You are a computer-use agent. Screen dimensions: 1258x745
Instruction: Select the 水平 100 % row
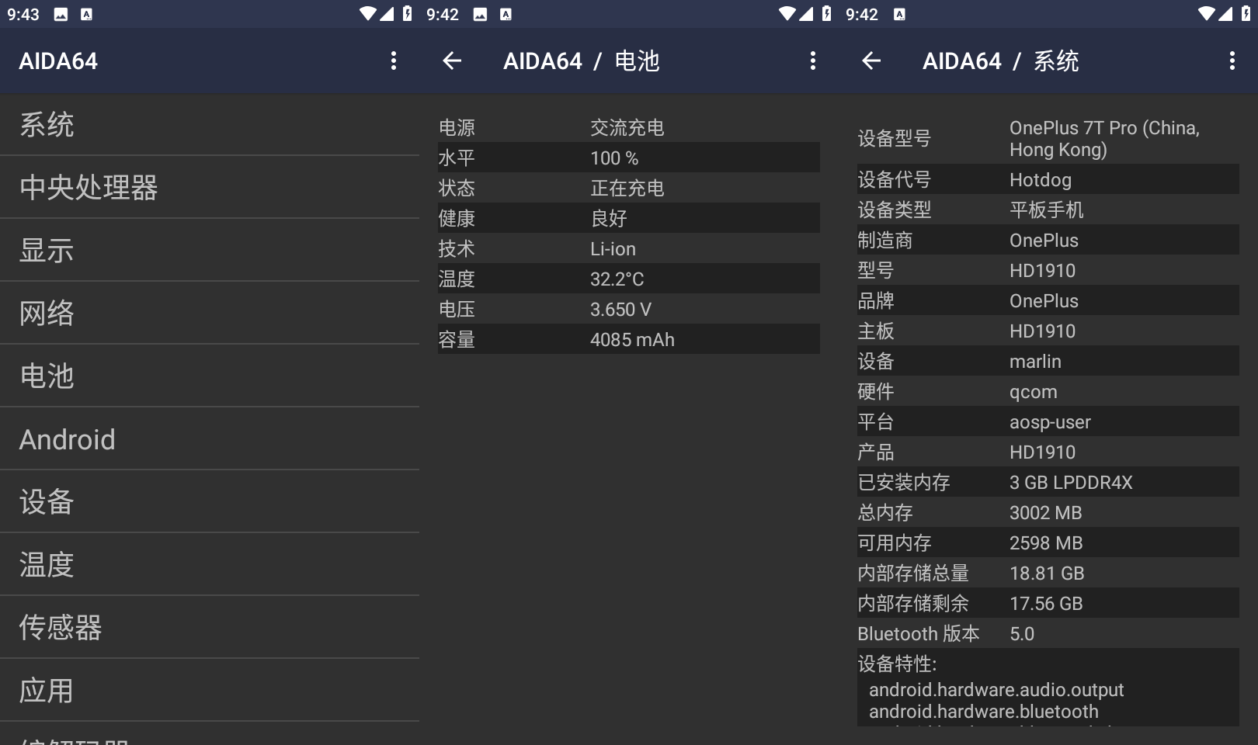pos(629,158)
